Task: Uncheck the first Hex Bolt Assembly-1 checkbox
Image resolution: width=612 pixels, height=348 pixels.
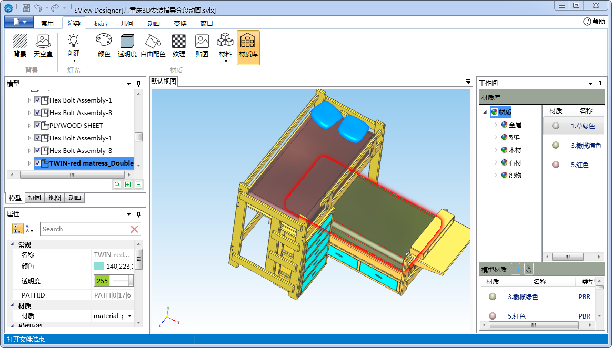Action: [37, 100]
